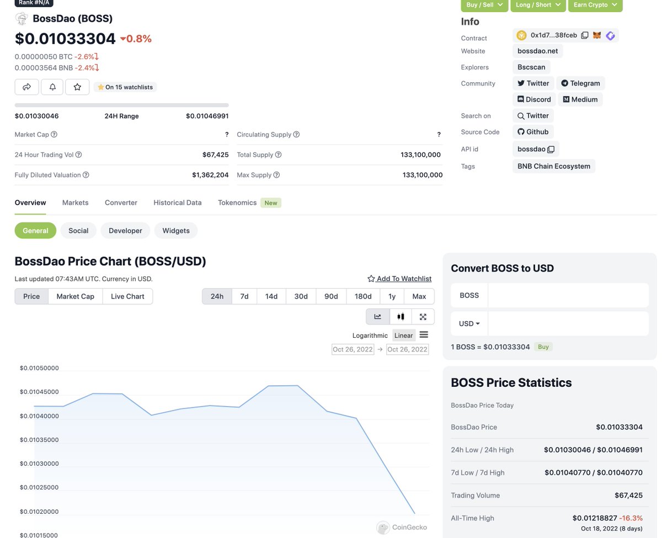This screenshot has height=538, width=662.
Task: Click the bell price alert icon
Action: 52,87
